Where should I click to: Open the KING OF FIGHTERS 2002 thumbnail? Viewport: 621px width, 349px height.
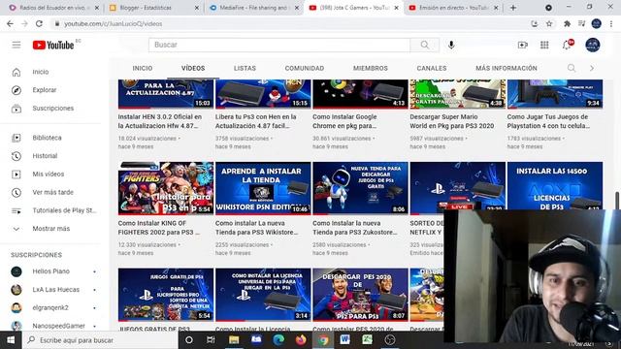pos(166,188)
